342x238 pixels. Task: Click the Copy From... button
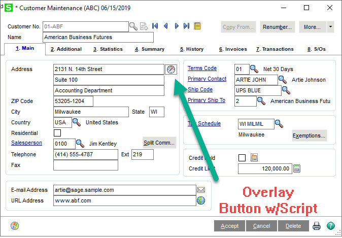238,27
